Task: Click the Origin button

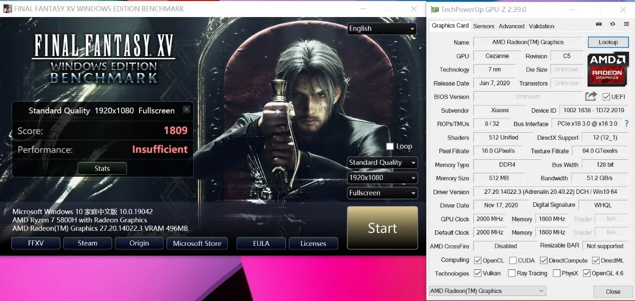Action: click(139, 243)
